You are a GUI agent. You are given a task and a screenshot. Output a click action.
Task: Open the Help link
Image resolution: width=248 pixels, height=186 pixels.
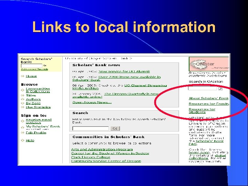(x=30, y=141)
